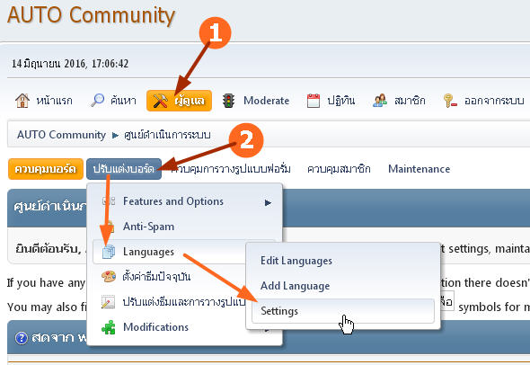Choose Edit Languages submenu entry
530x365 pixels.
point(343,261)
